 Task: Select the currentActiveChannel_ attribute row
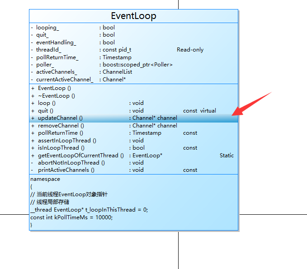(133, 80)
